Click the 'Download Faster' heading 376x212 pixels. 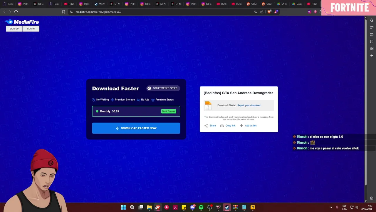pyautogui.click(x=115, y=89)
